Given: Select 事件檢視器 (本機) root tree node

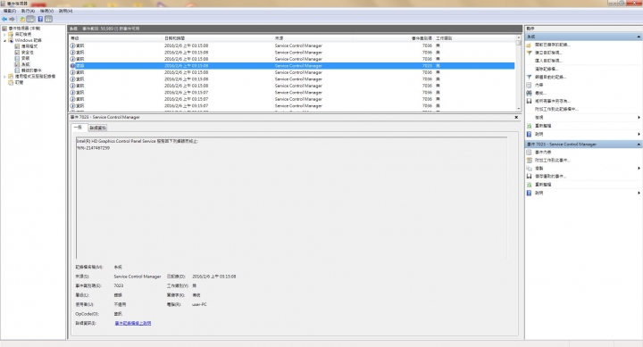Looking at the screenshot, I should pos(24,29).
